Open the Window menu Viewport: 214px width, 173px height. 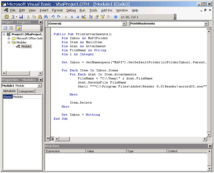click(x=122, y=10)
